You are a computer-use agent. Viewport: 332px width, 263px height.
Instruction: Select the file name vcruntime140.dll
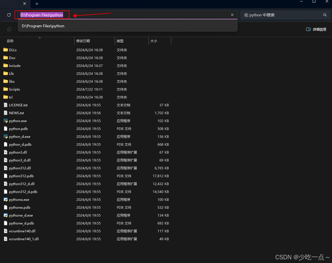[x=22, y=231]
